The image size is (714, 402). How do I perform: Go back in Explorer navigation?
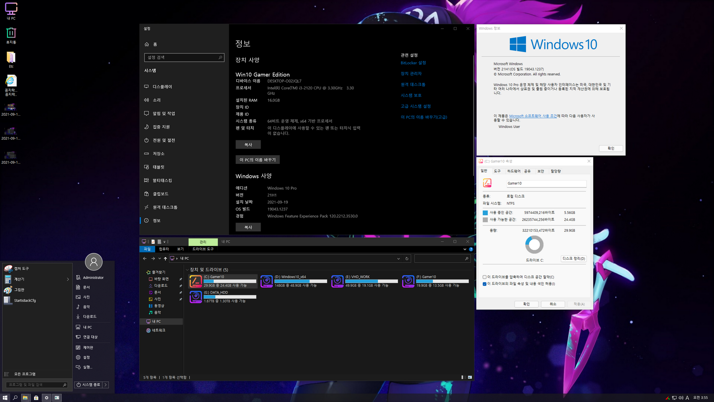coord(145,258)
